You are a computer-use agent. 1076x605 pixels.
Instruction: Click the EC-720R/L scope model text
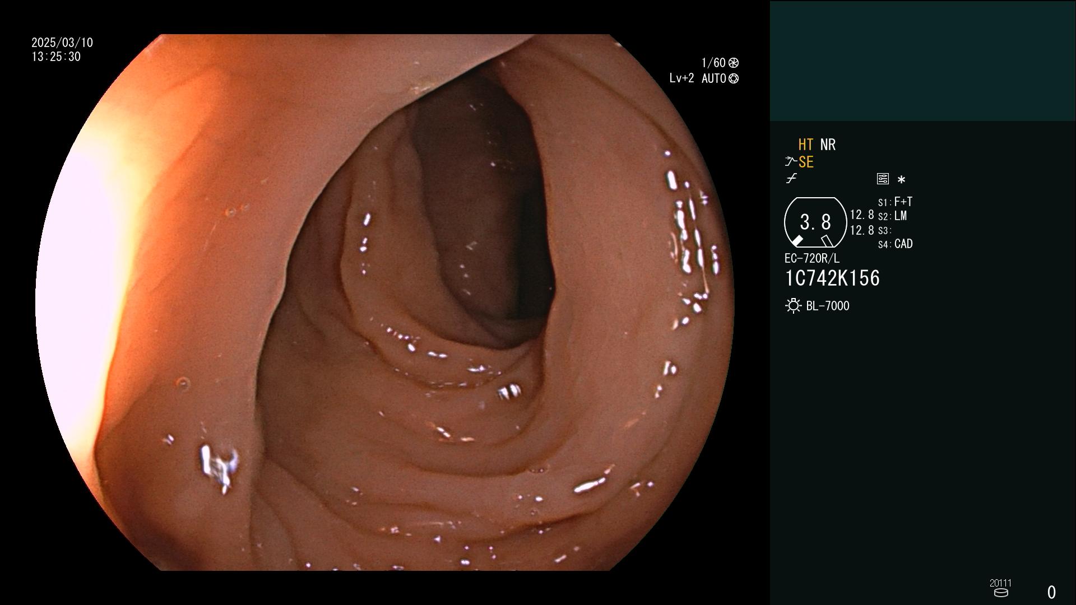point(812,258)
